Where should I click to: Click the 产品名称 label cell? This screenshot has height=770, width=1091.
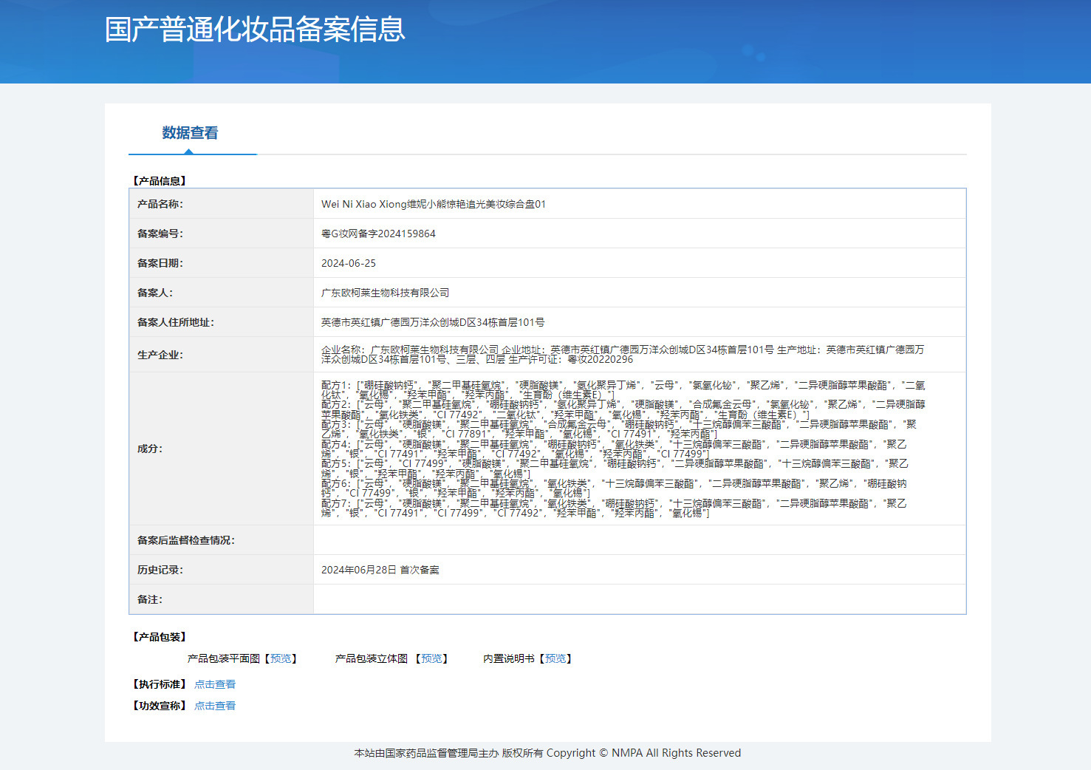point(222,204)
